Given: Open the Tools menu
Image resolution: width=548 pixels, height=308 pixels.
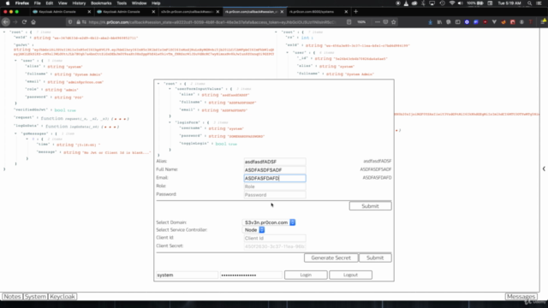Looking at the screenshot, I should (122, 3).
